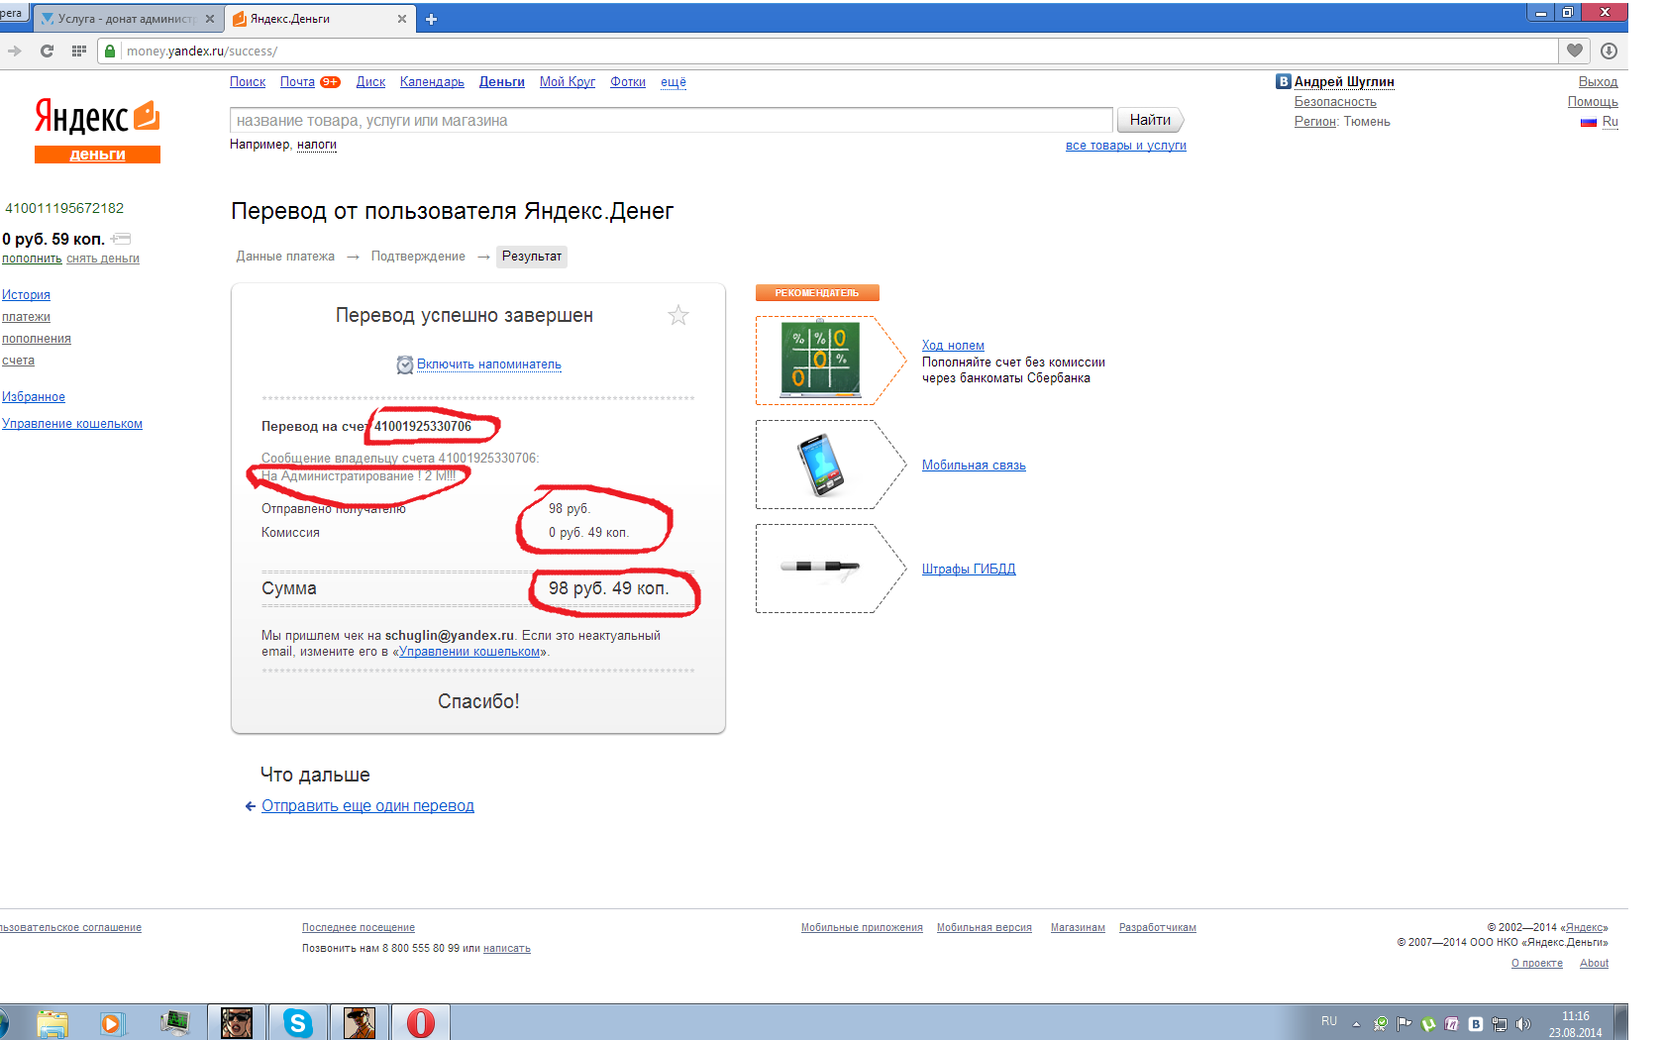Open the Штрафы ГИБДД link
This screenshot has width=1664, height=1040.
tap(969, 570)
